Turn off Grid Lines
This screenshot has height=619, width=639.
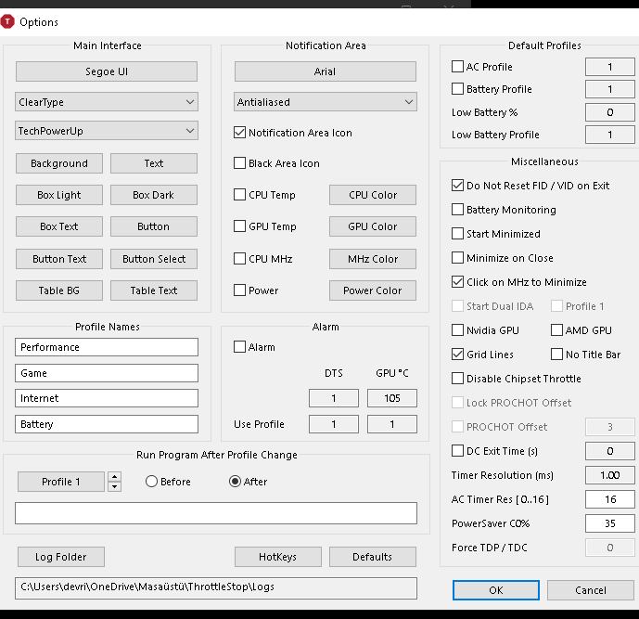[457, 354]
